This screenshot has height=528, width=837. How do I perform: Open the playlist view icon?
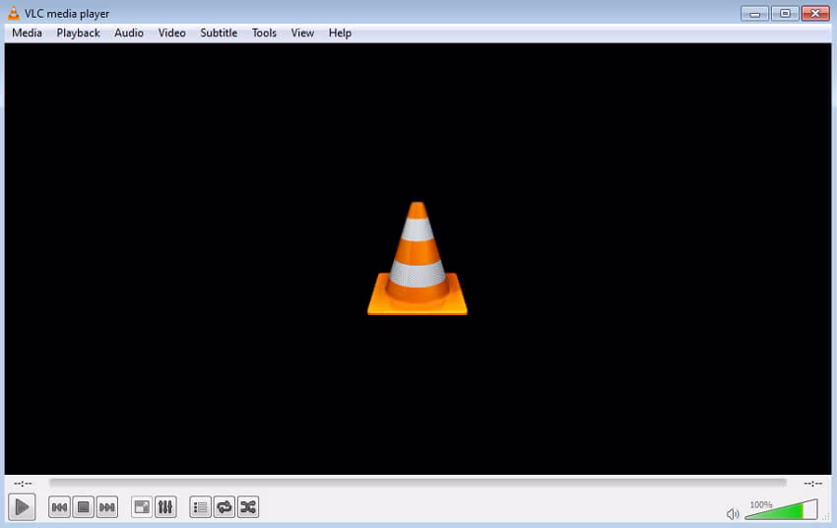(200, 507)
